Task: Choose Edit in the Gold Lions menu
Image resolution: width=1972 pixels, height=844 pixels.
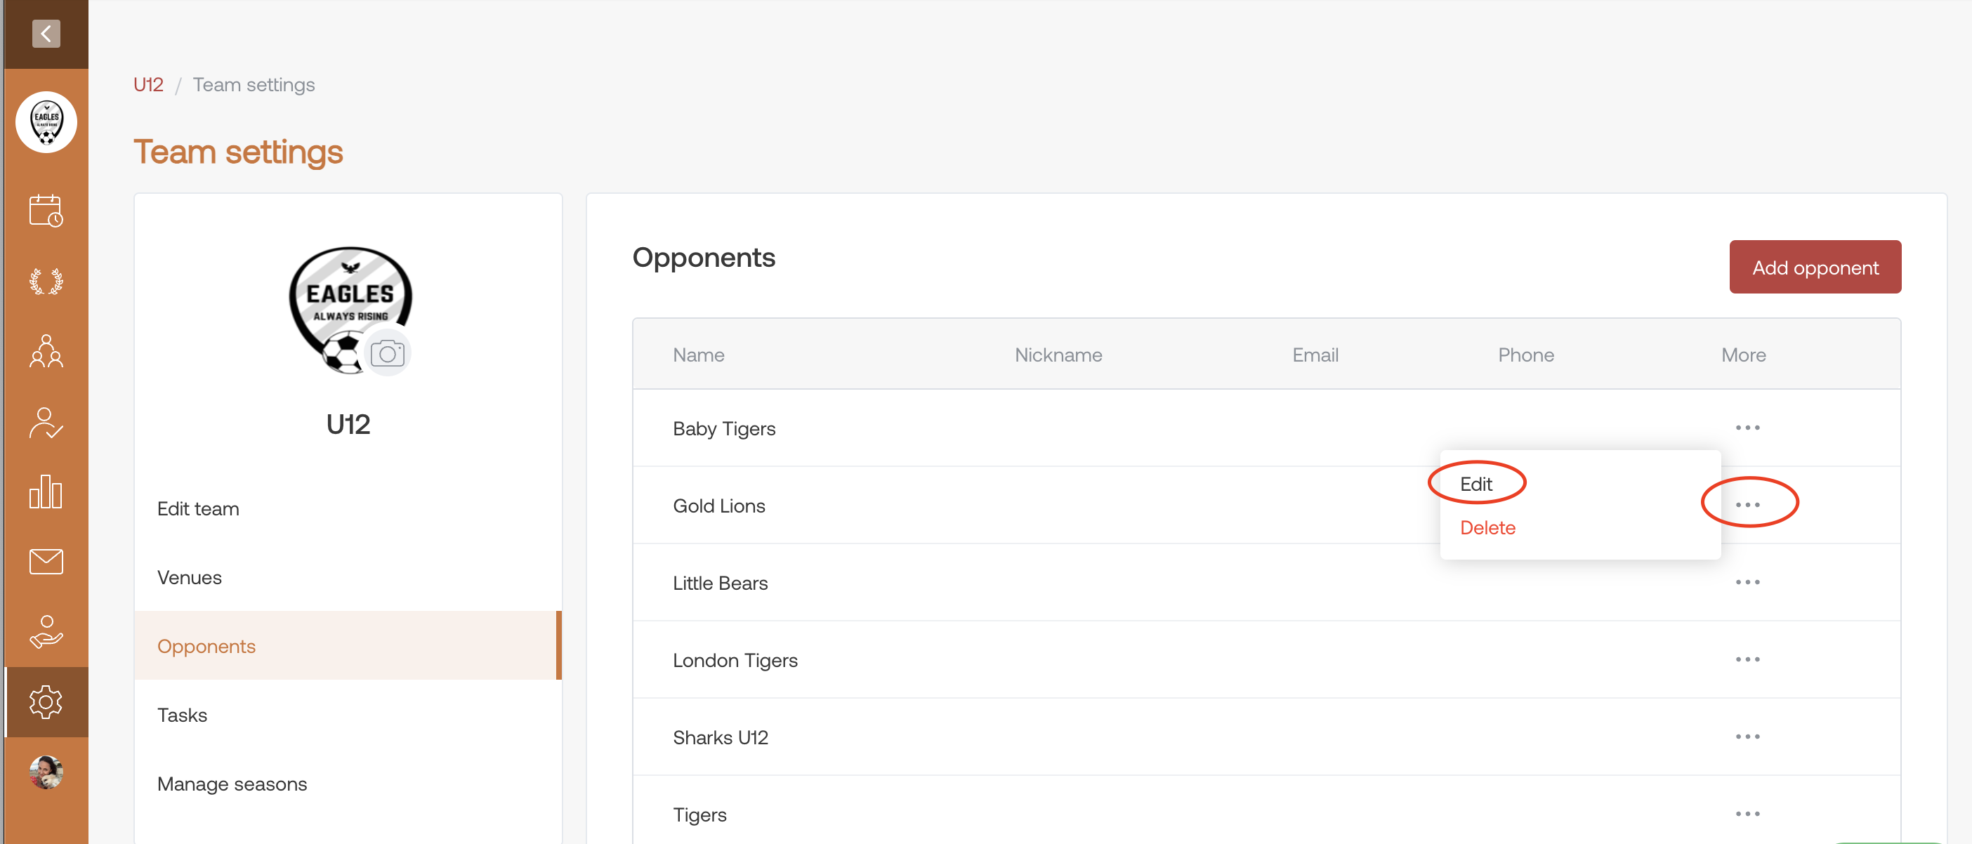Action: [1475, 484]
